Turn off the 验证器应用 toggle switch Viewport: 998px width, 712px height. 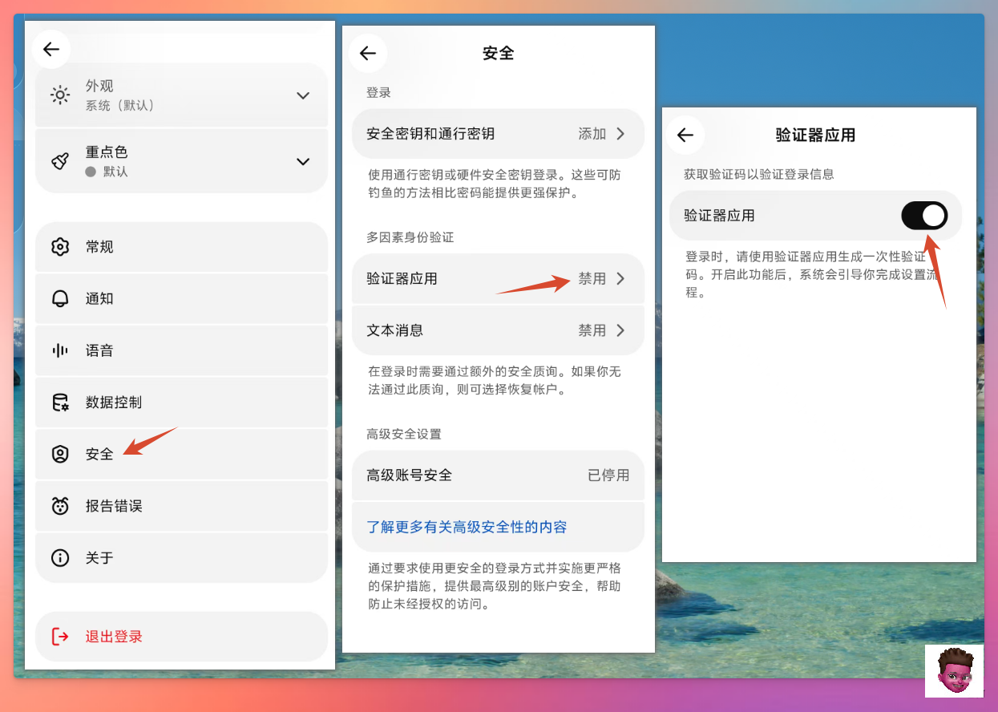924,216
